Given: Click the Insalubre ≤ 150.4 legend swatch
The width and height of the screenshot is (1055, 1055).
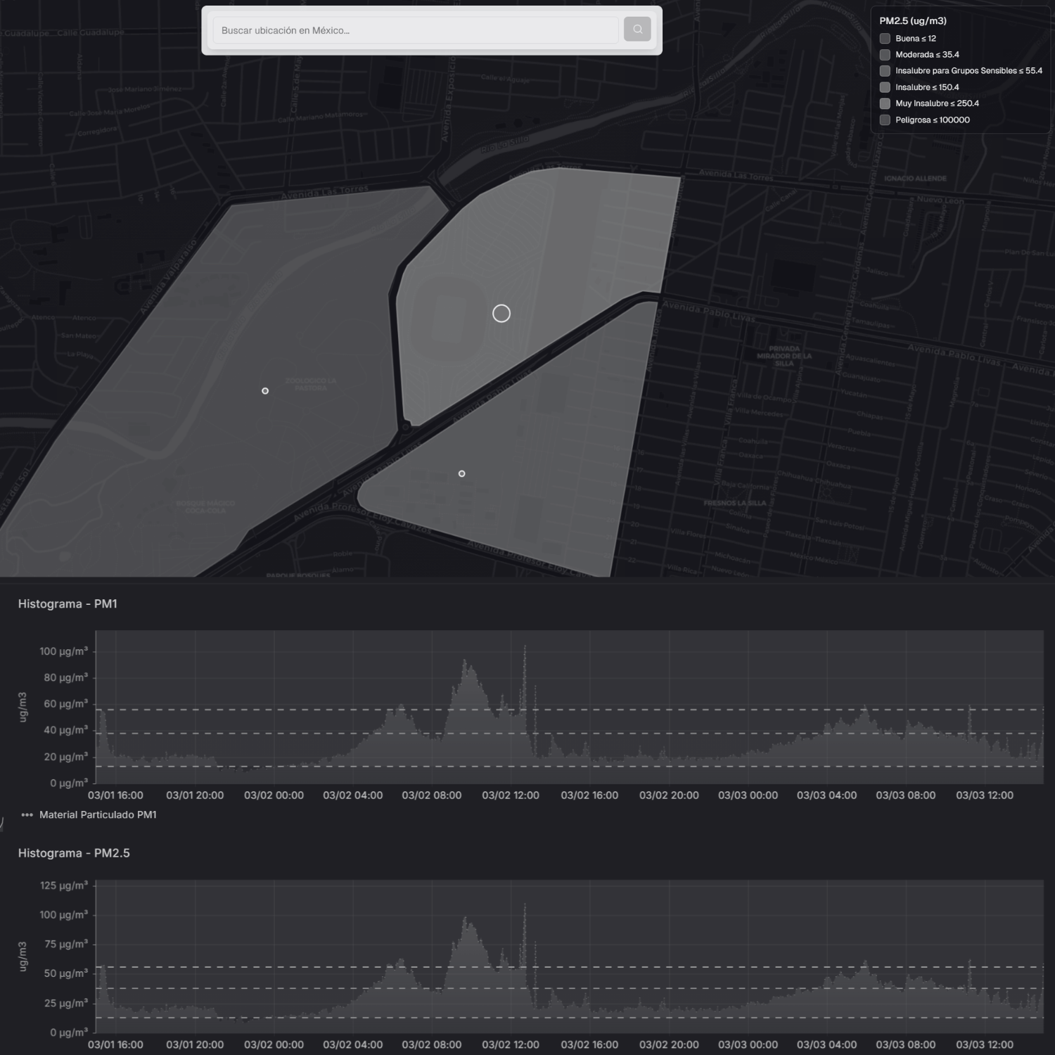Looking at the screenshot, I should 885,87.
